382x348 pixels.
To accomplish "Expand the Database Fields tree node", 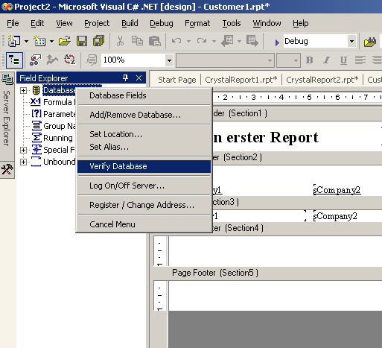I will point(23,90).
